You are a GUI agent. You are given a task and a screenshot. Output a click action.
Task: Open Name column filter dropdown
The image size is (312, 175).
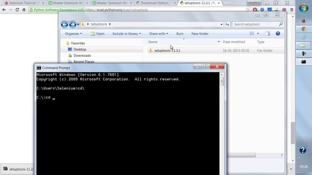coord(219,42)
